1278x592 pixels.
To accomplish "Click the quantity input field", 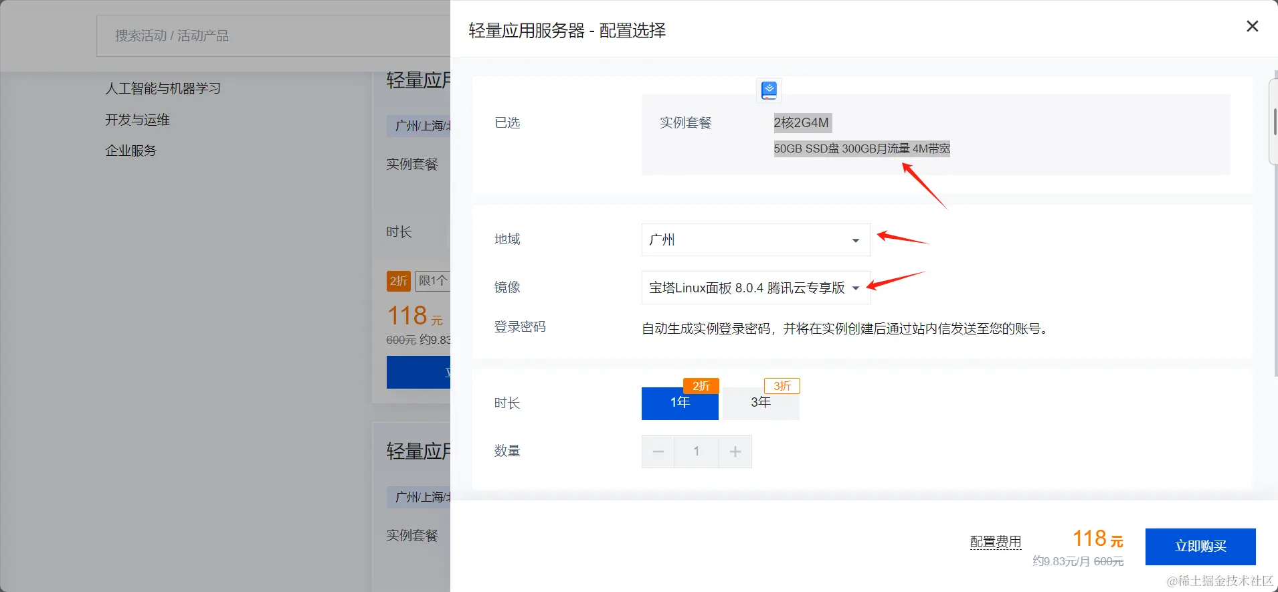I will click(697, 452).
